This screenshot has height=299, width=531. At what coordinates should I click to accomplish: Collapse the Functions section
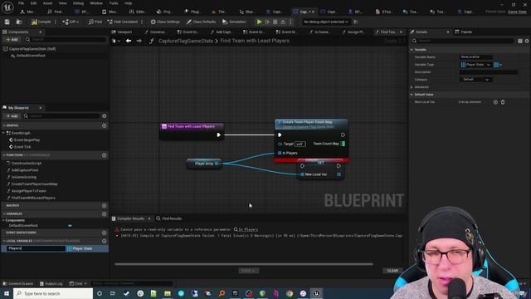[x=4, y=155]
